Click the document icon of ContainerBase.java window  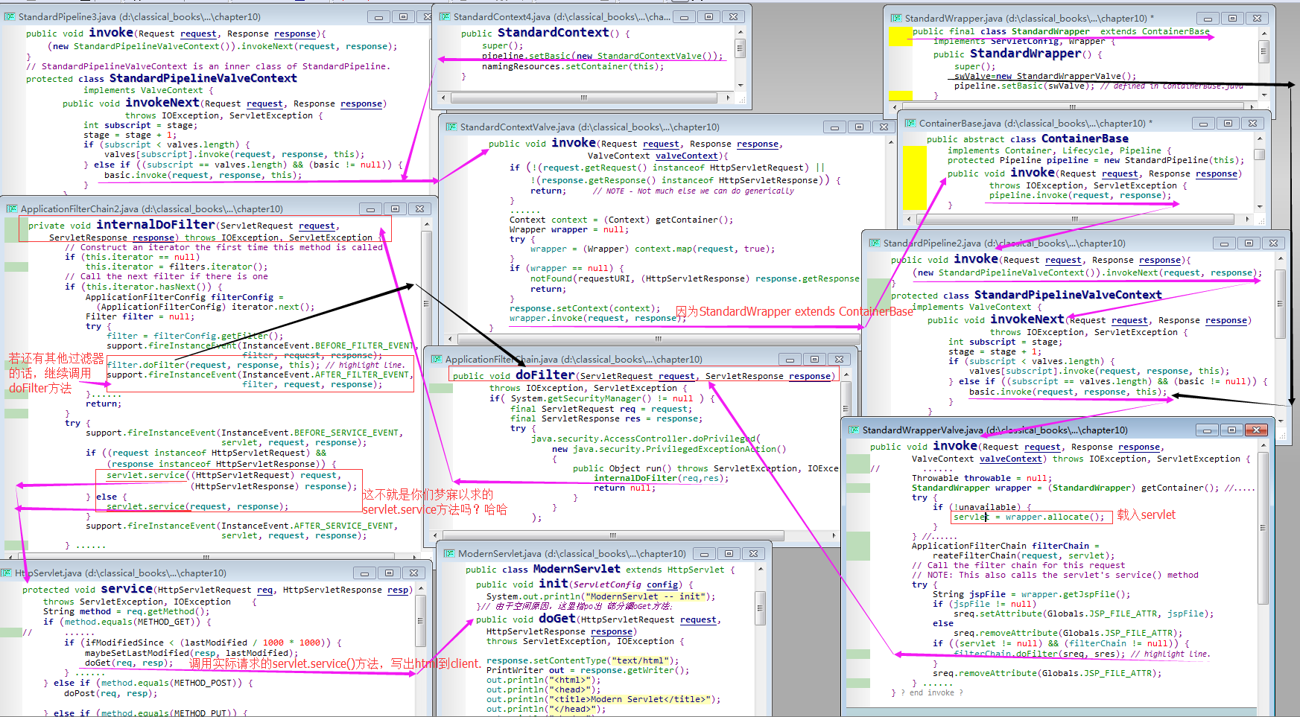[910, 123]
